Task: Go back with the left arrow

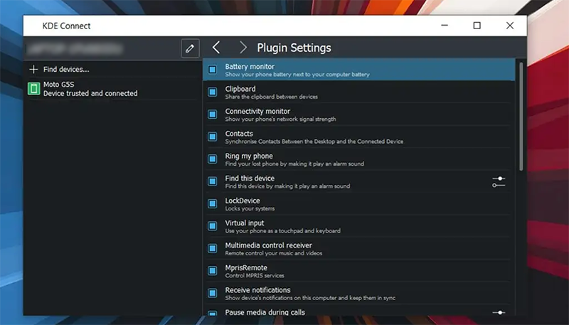Action: pyautogui.click(x=216, y=47)
